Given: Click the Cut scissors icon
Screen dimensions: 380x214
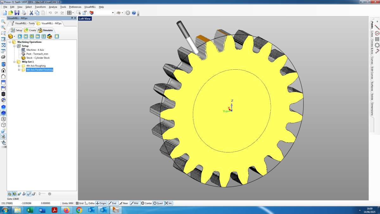Looking at the screenshot, I should (31, 13).
